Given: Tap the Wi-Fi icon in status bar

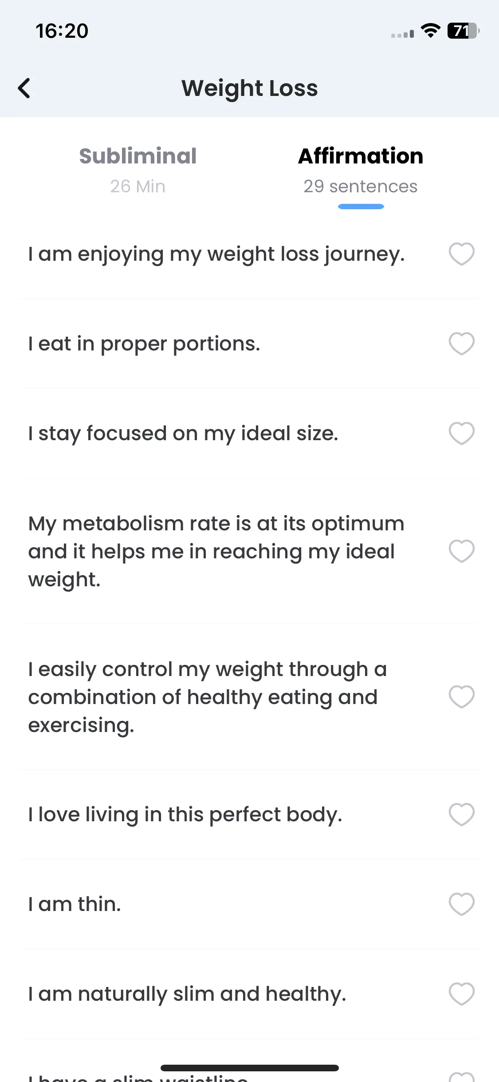Looking at the screenshot, I should click(x=430, y=31).
